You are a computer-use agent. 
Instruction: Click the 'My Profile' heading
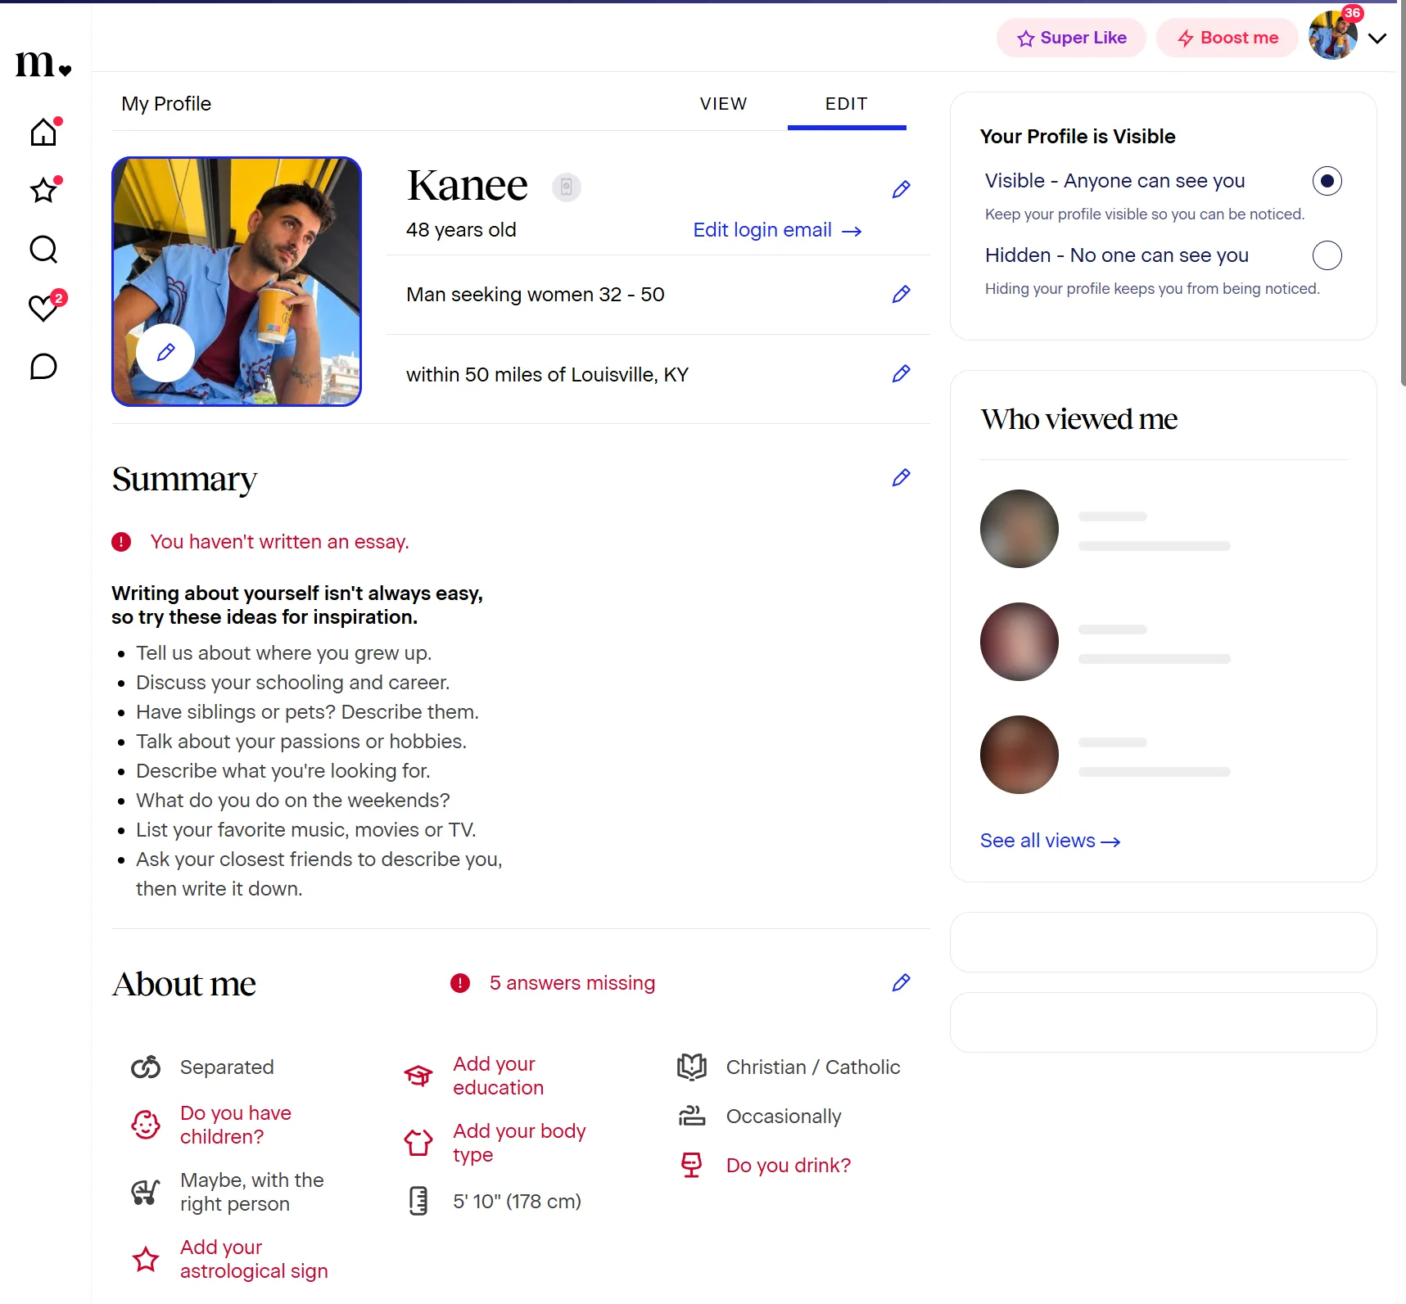coord(166,104)
